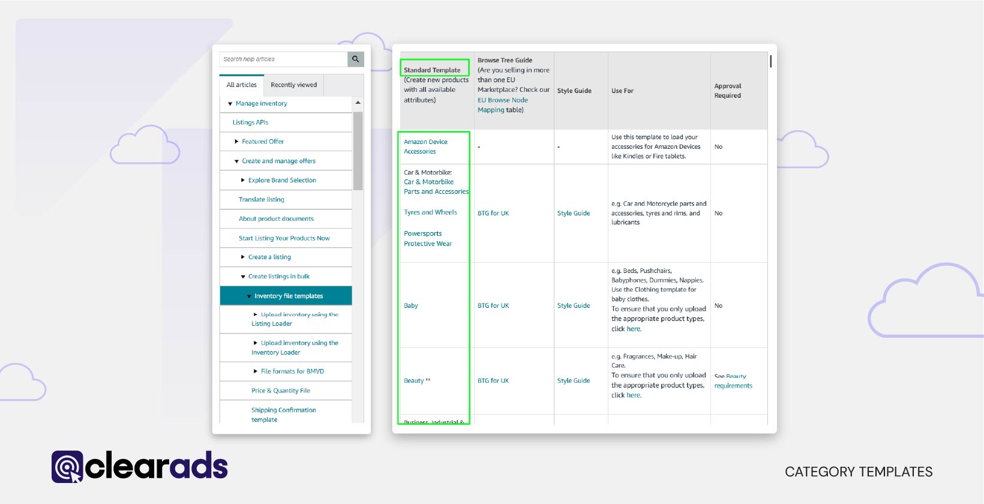Click the search magnifier icon button
The width and height of the screenshot is (984, 504).
pos(356,59)
